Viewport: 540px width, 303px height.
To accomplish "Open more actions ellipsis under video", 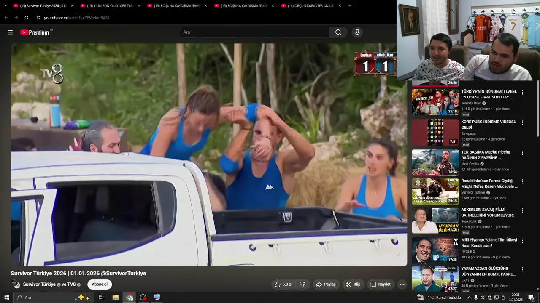I will click(x=402, y=284).
